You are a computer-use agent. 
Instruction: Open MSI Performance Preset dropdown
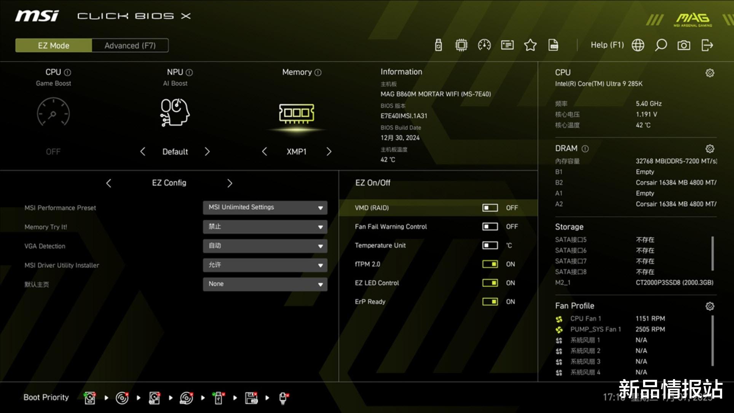tap(265, 207)
